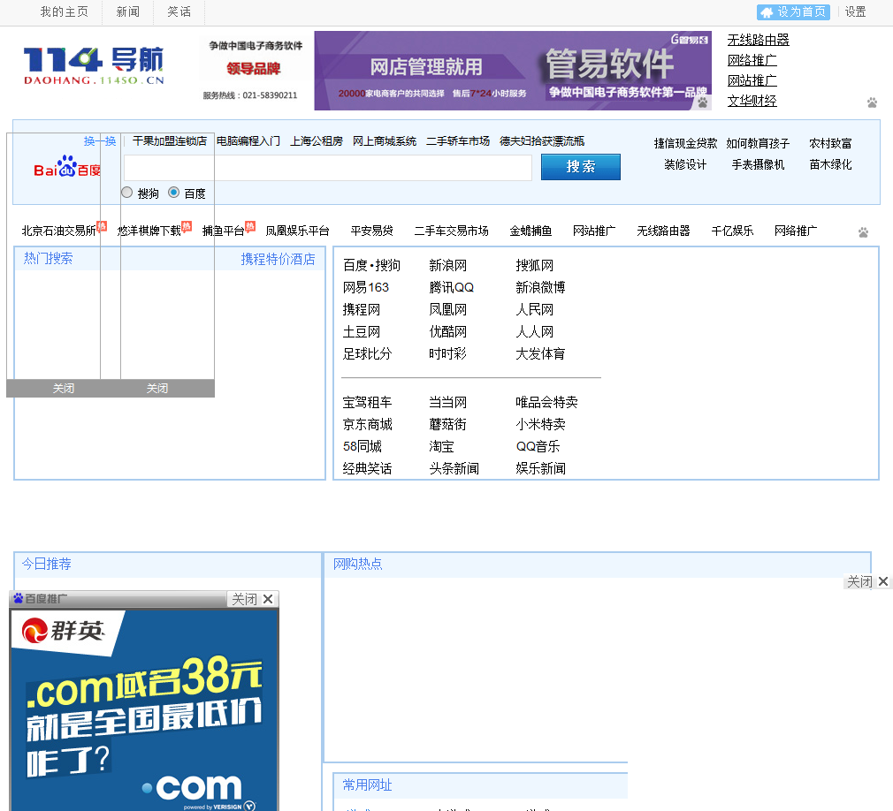893x811 pixels.
Task: Open 新浪网 site link
Action: pos(448,265)
